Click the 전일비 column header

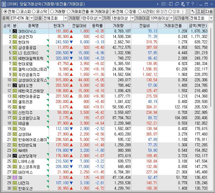click(144, 26)
